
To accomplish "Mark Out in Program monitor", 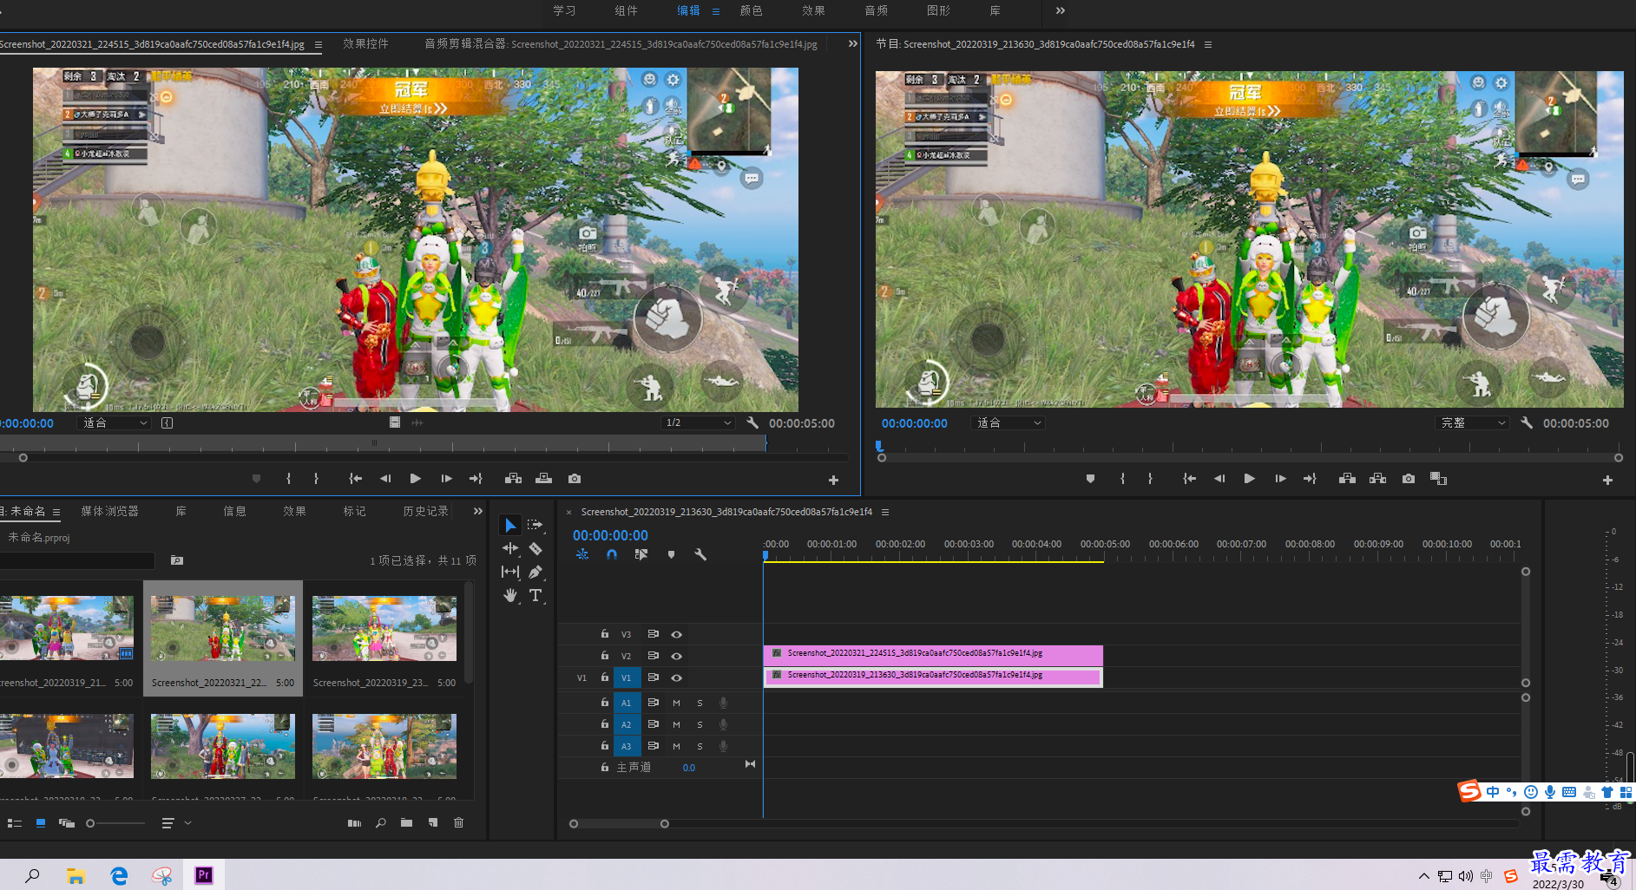I will tap(1150, 479).
